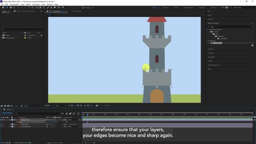
Task: Hide the Grass and sky layer via eye icon
Action: [2, 126]
